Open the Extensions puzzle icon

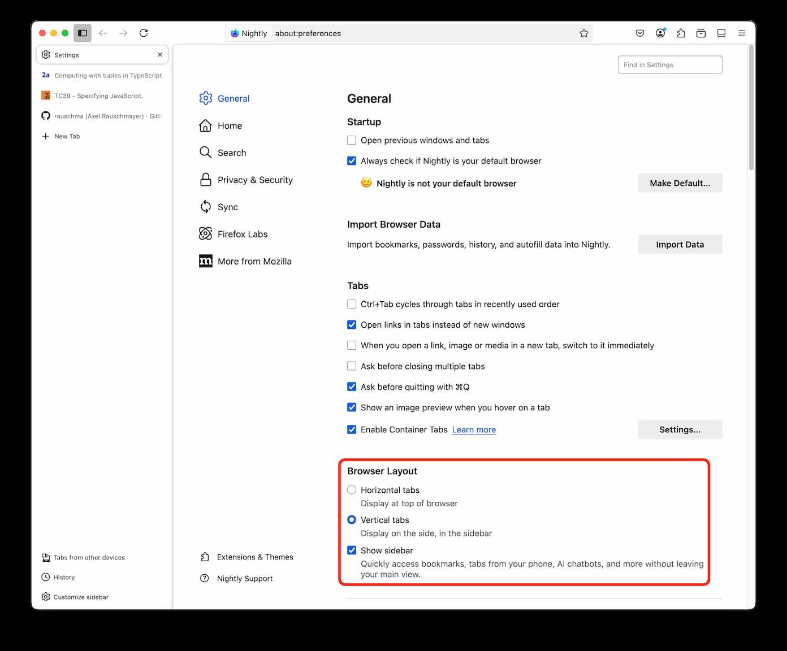[681, 33]
